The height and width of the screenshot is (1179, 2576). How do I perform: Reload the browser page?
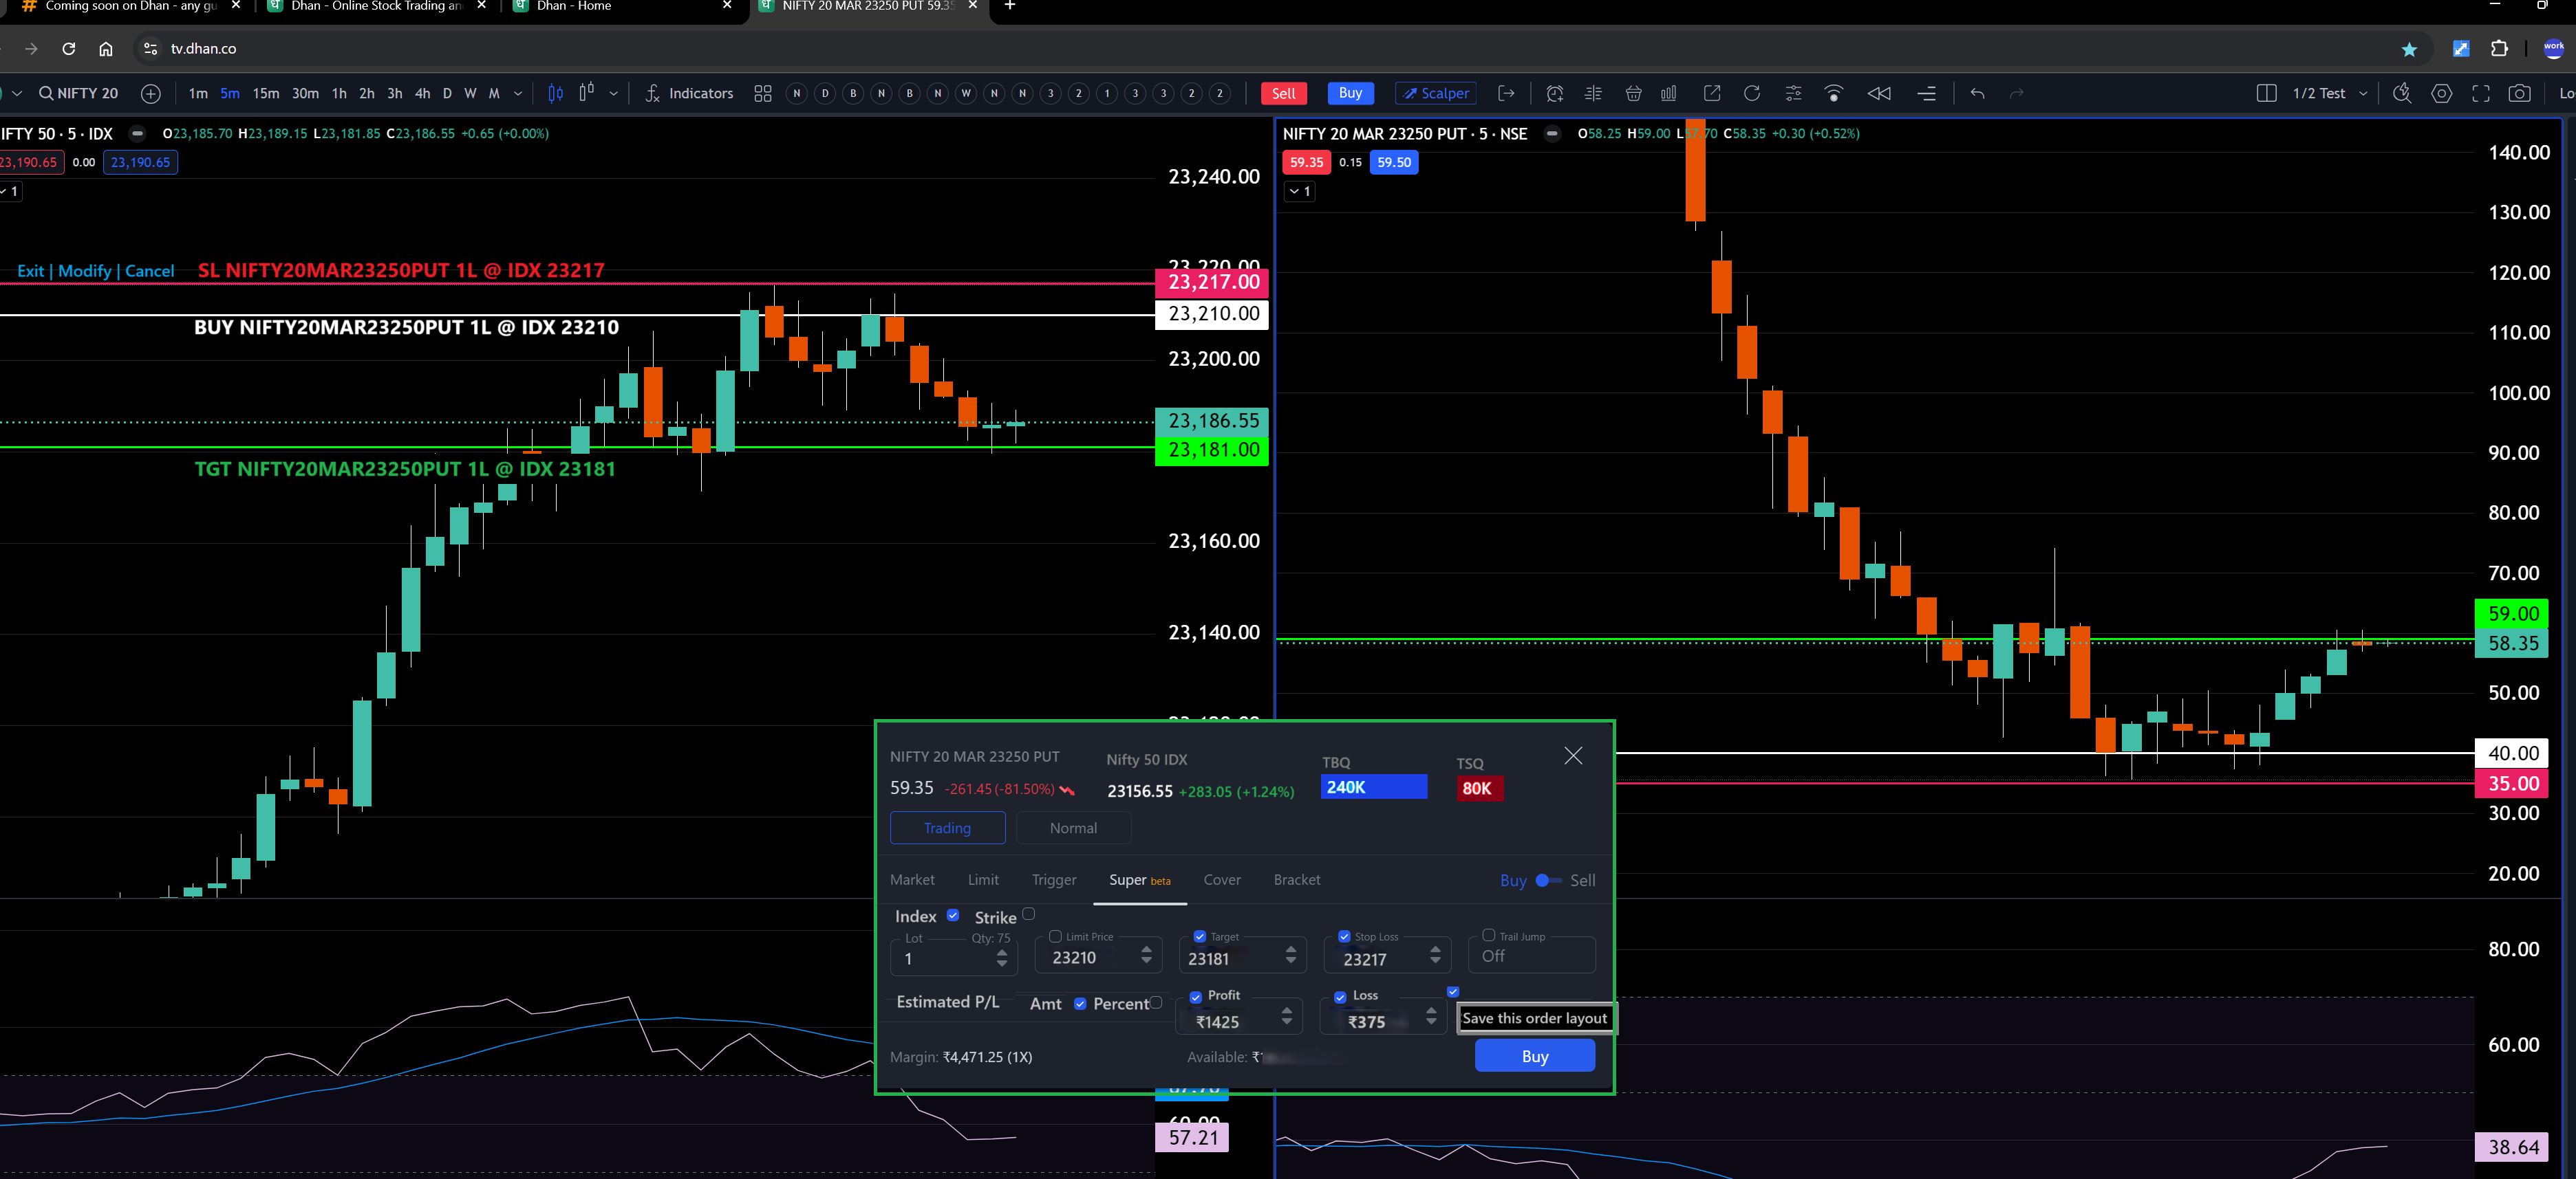coord(68,48)
